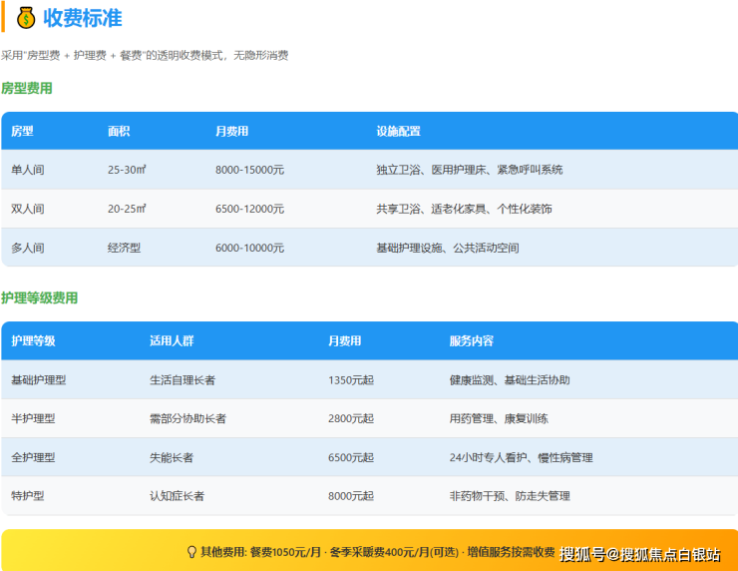Click the 全护理型 row's 6500元起 price
The width and height of the screenshot is (738, 571).
click(x=351, y=457)
